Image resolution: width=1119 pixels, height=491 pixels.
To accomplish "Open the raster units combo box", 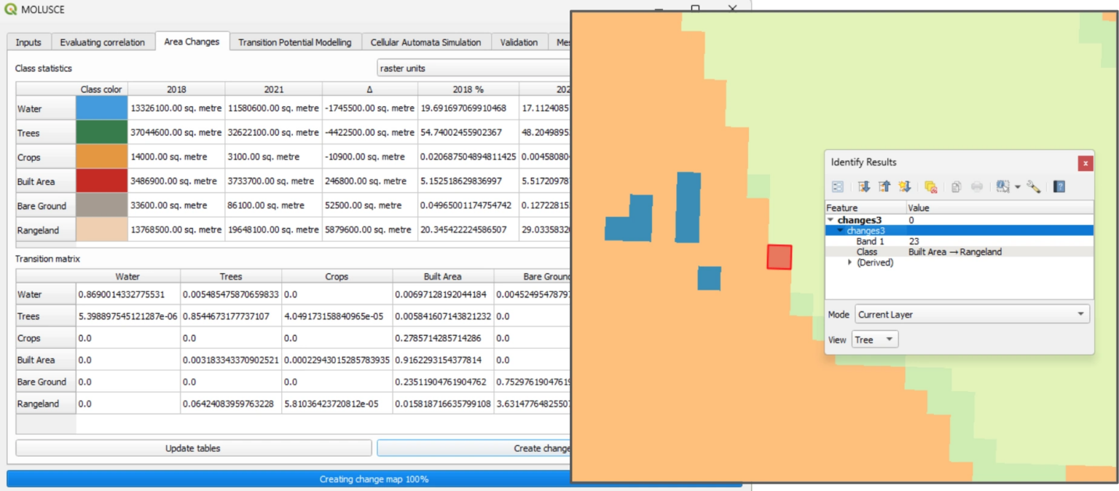I will pos(473,68).
